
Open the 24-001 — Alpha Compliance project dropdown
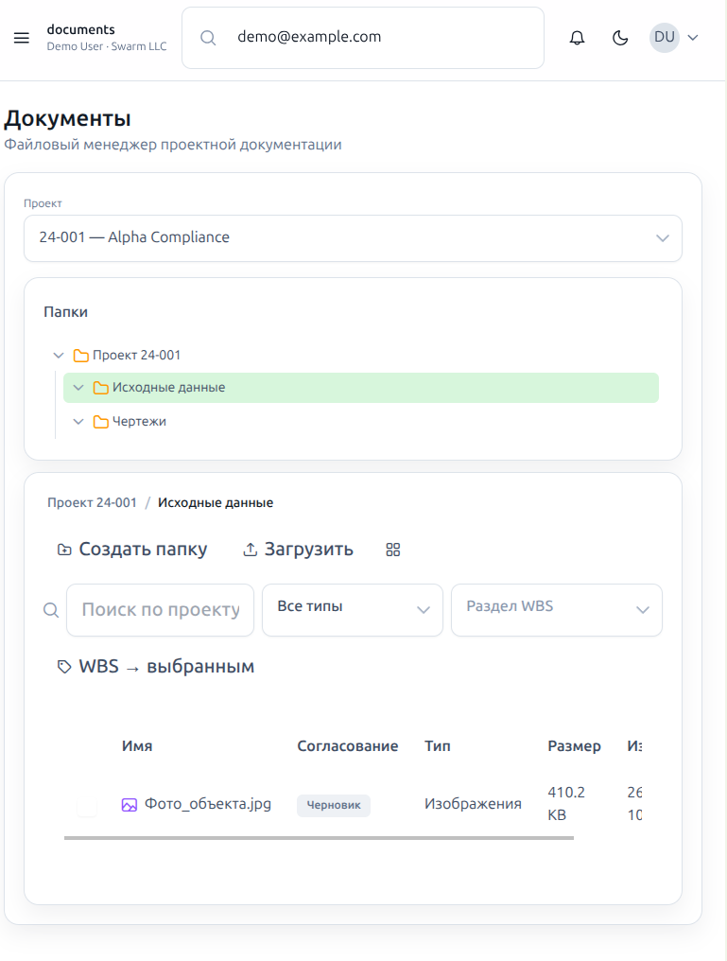(x=353, y=238)
